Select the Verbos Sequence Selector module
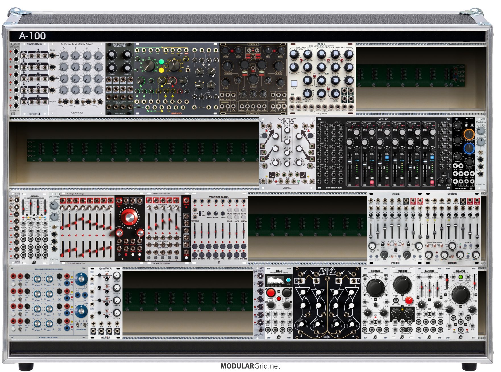501x372 pixels. (x=168, y=228)
